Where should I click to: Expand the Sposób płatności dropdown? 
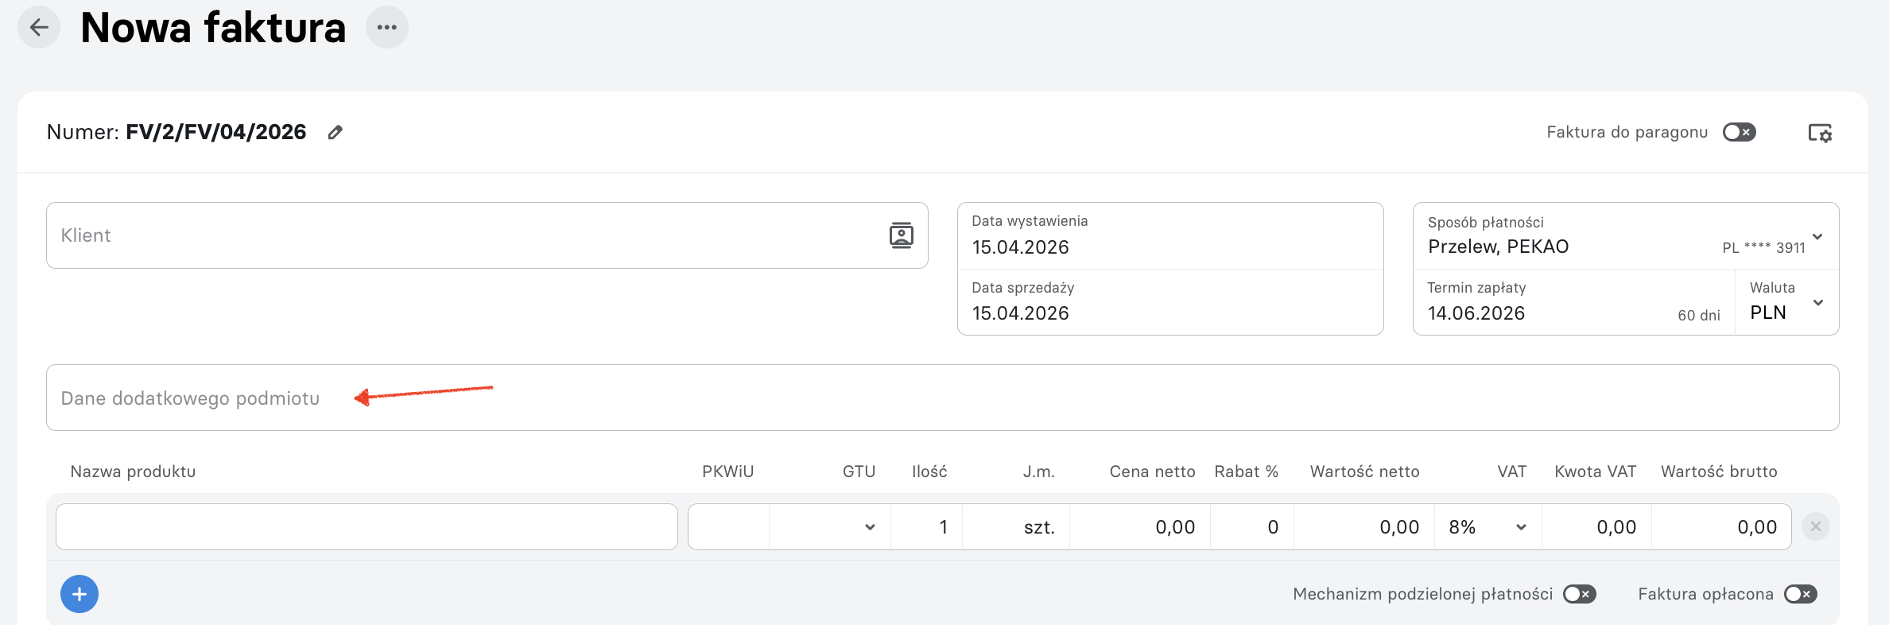(x=1626, y=236)
